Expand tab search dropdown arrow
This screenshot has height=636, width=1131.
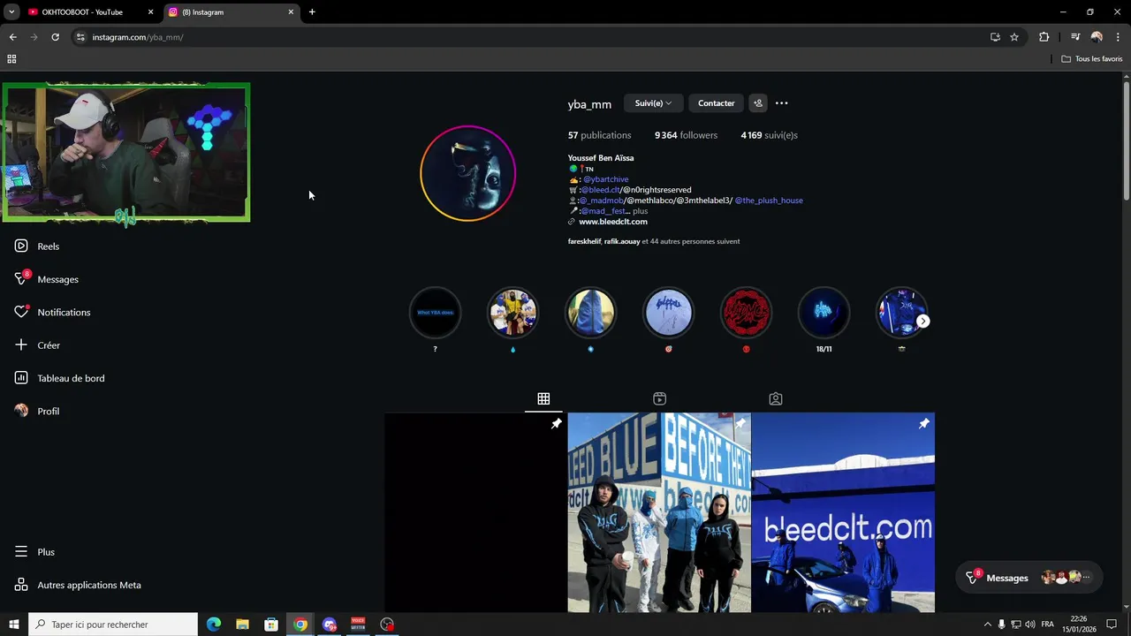coord(11,12)
